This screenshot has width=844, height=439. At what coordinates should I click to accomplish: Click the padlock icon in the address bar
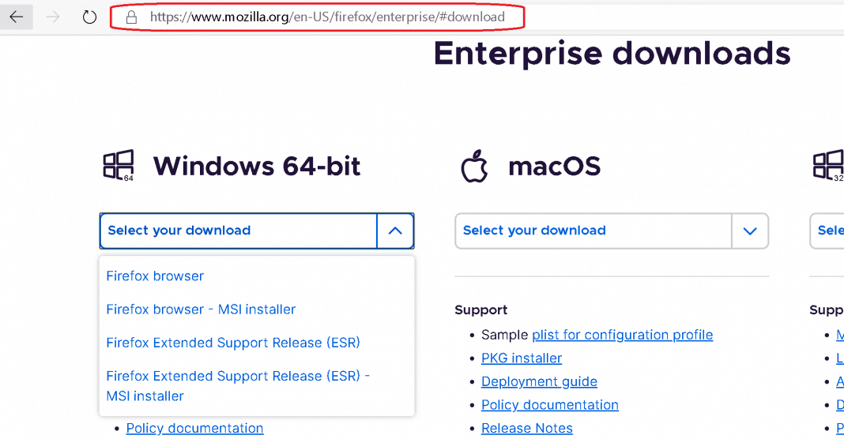[x=131, y=17]
